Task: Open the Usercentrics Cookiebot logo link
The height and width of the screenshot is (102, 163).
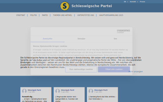Action: point(123,31)
